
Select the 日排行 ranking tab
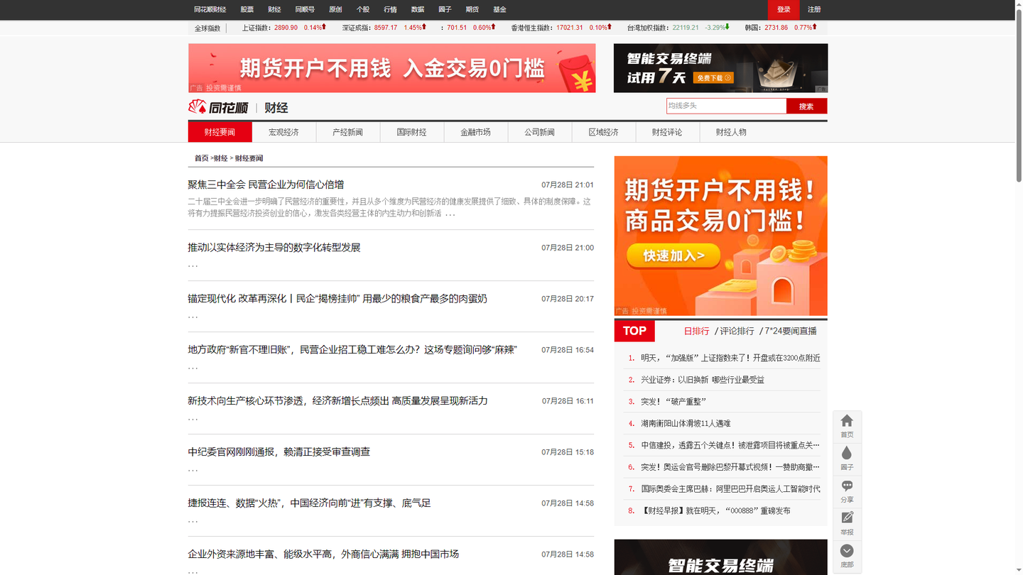(x=696, y=331)
